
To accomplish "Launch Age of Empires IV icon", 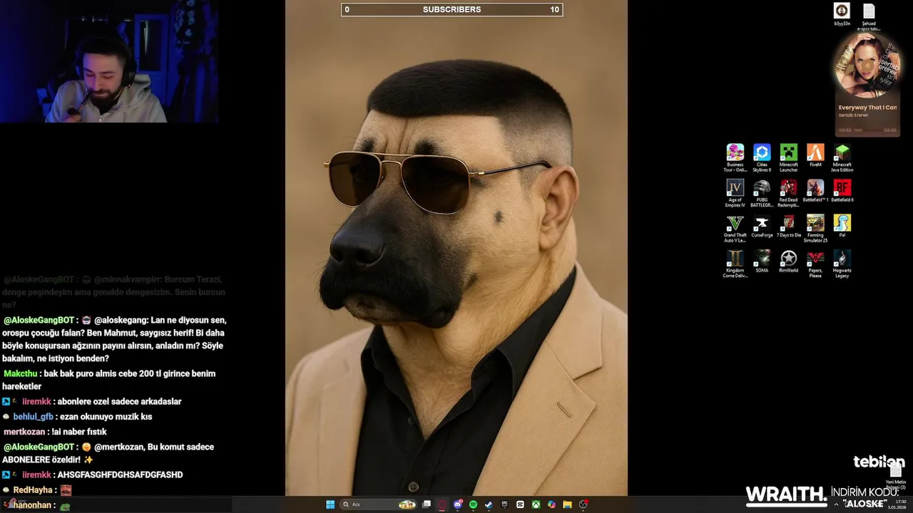I will [x=735, y=193].
